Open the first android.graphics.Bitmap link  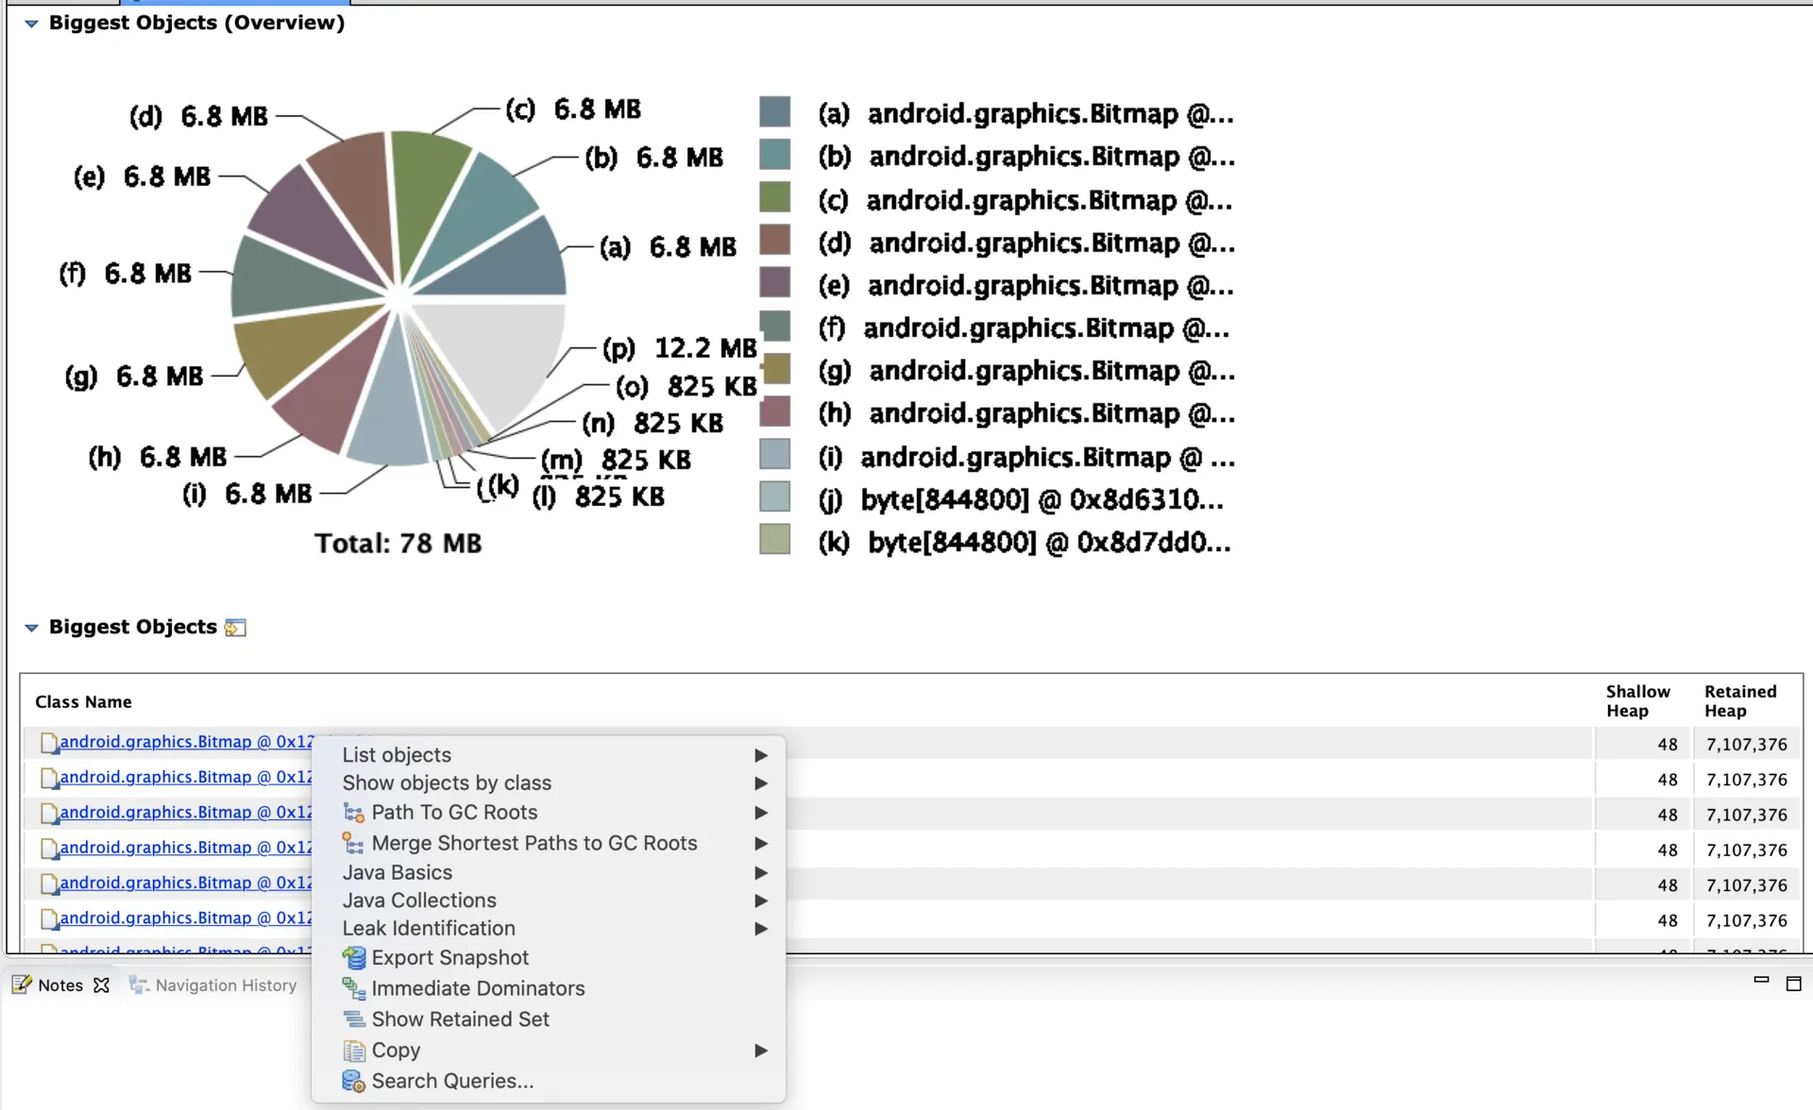point(185,742)
